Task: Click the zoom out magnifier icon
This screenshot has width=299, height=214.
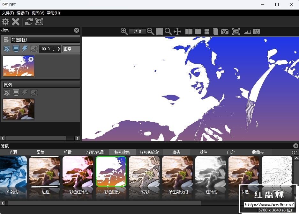Action: click(x=150, y=32)
